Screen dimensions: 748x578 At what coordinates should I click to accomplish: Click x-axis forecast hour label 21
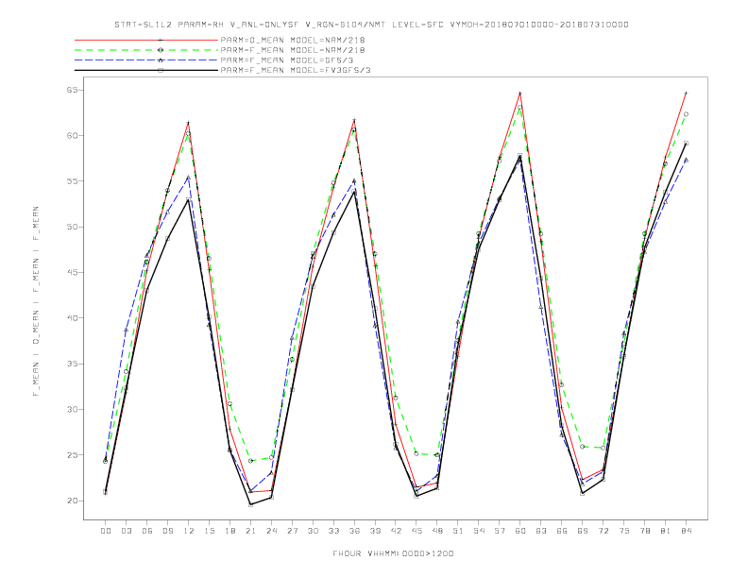(250, 531)
